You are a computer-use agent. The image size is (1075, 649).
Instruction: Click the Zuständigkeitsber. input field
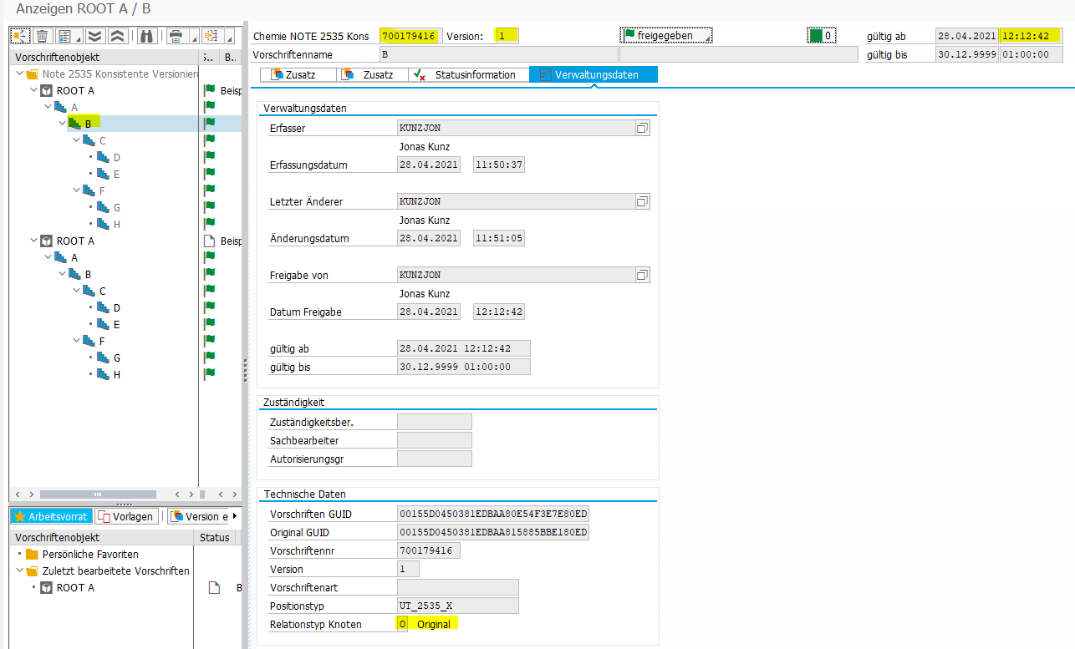click(434, 422)
